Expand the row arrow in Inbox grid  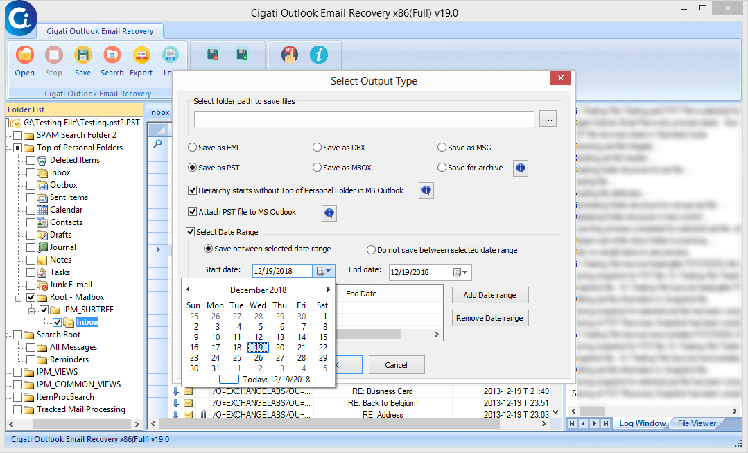(x=158, y=249)
